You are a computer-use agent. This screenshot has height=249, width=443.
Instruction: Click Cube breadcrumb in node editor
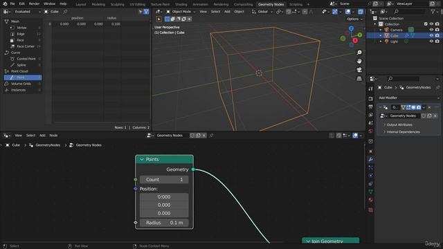(x=16, y=145)
